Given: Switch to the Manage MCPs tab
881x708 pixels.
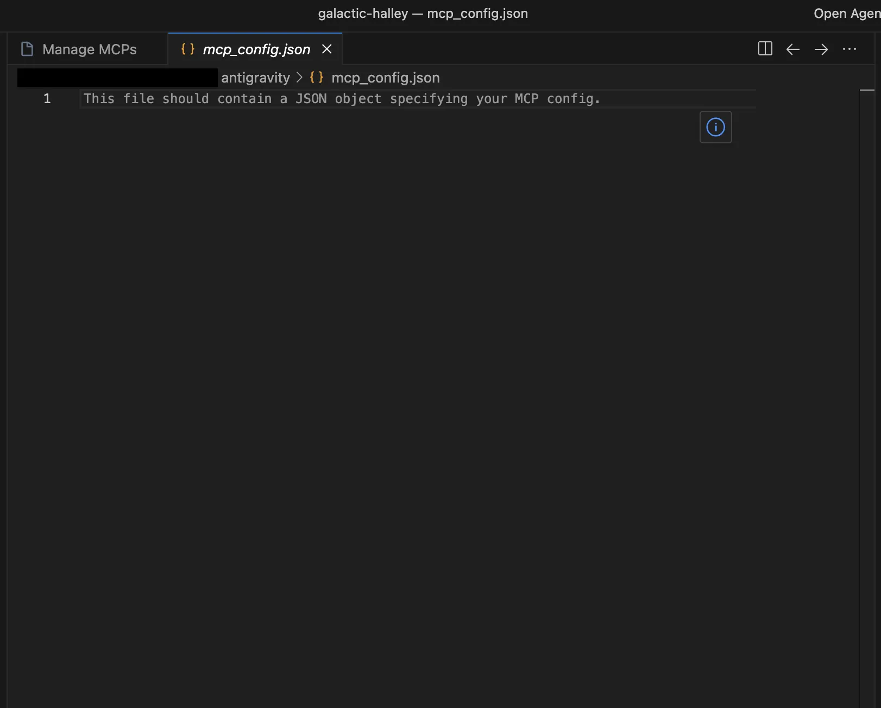Looking at the screenshot, I should click(x=90, y=48).
